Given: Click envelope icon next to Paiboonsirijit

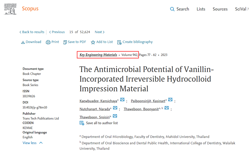Looking at the screenshot, I should tap(170, 100).
